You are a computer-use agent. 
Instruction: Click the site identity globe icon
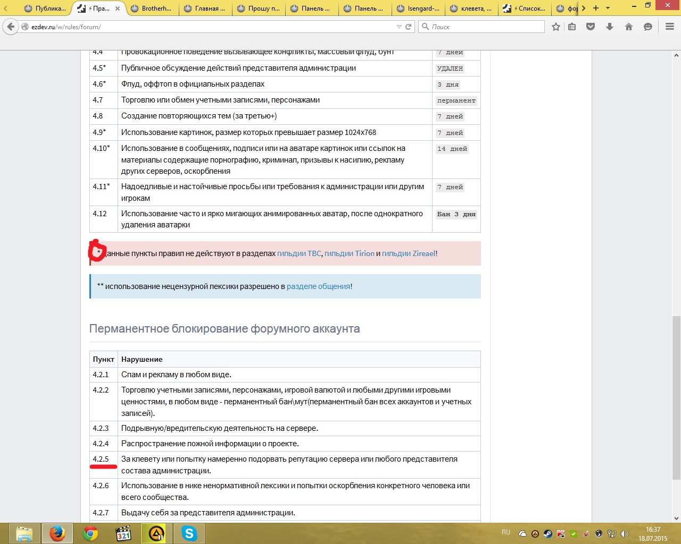point(24,27)
